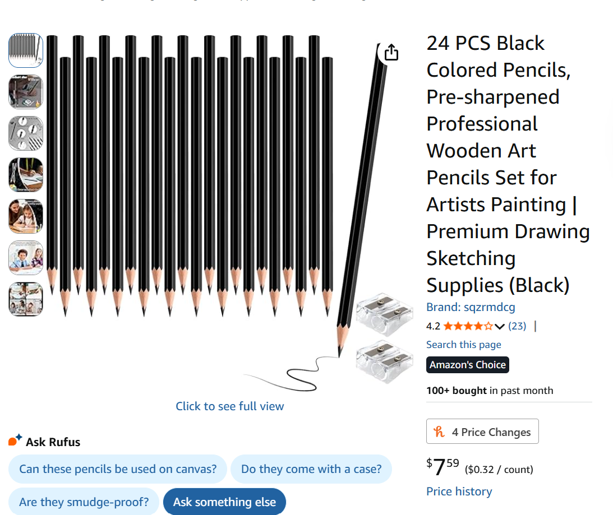Click the Honey price tracker icon
613x515 pixels.
439,432
